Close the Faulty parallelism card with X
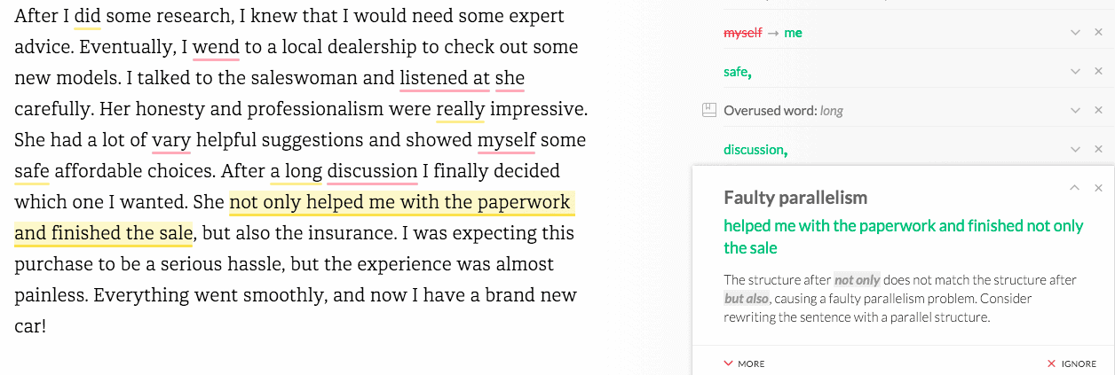Image resolution: width=1115 pixels, height=375 pixels. 1098,188
